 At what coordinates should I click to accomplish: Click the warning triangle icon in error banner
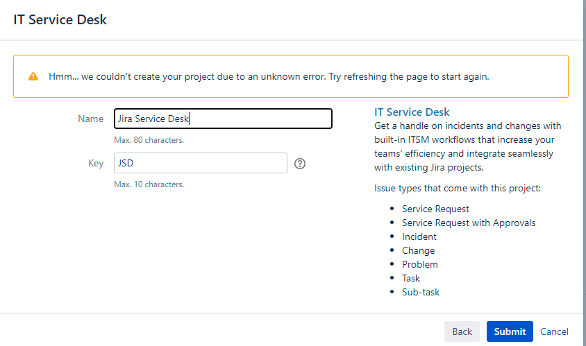(33, 76)
